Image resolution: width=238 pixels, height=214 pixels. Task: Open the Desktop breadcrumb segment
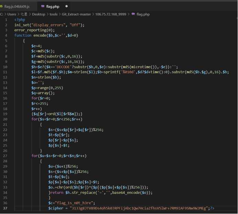tap(39, 14)
